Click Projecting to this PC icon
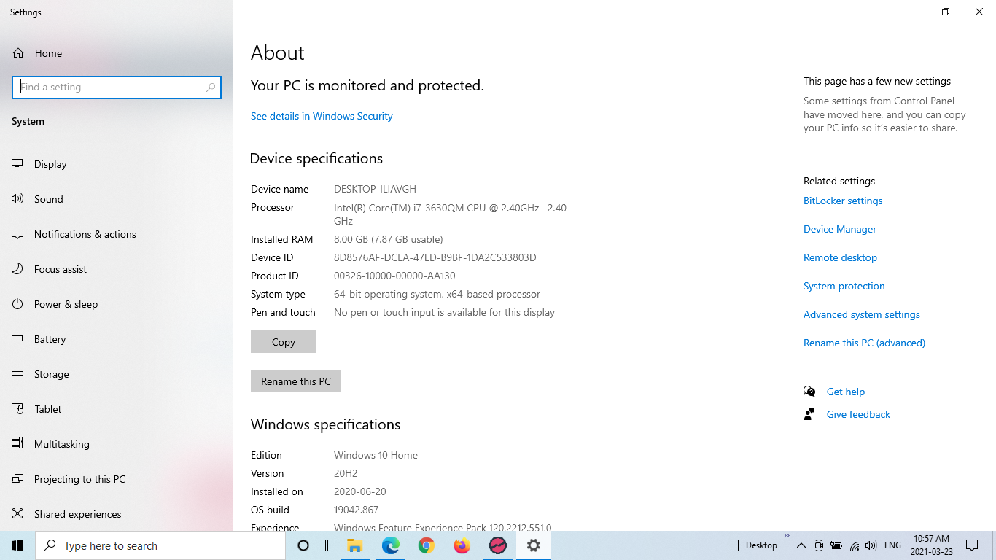This screenshot has height=560, width=996. [18, 479]
